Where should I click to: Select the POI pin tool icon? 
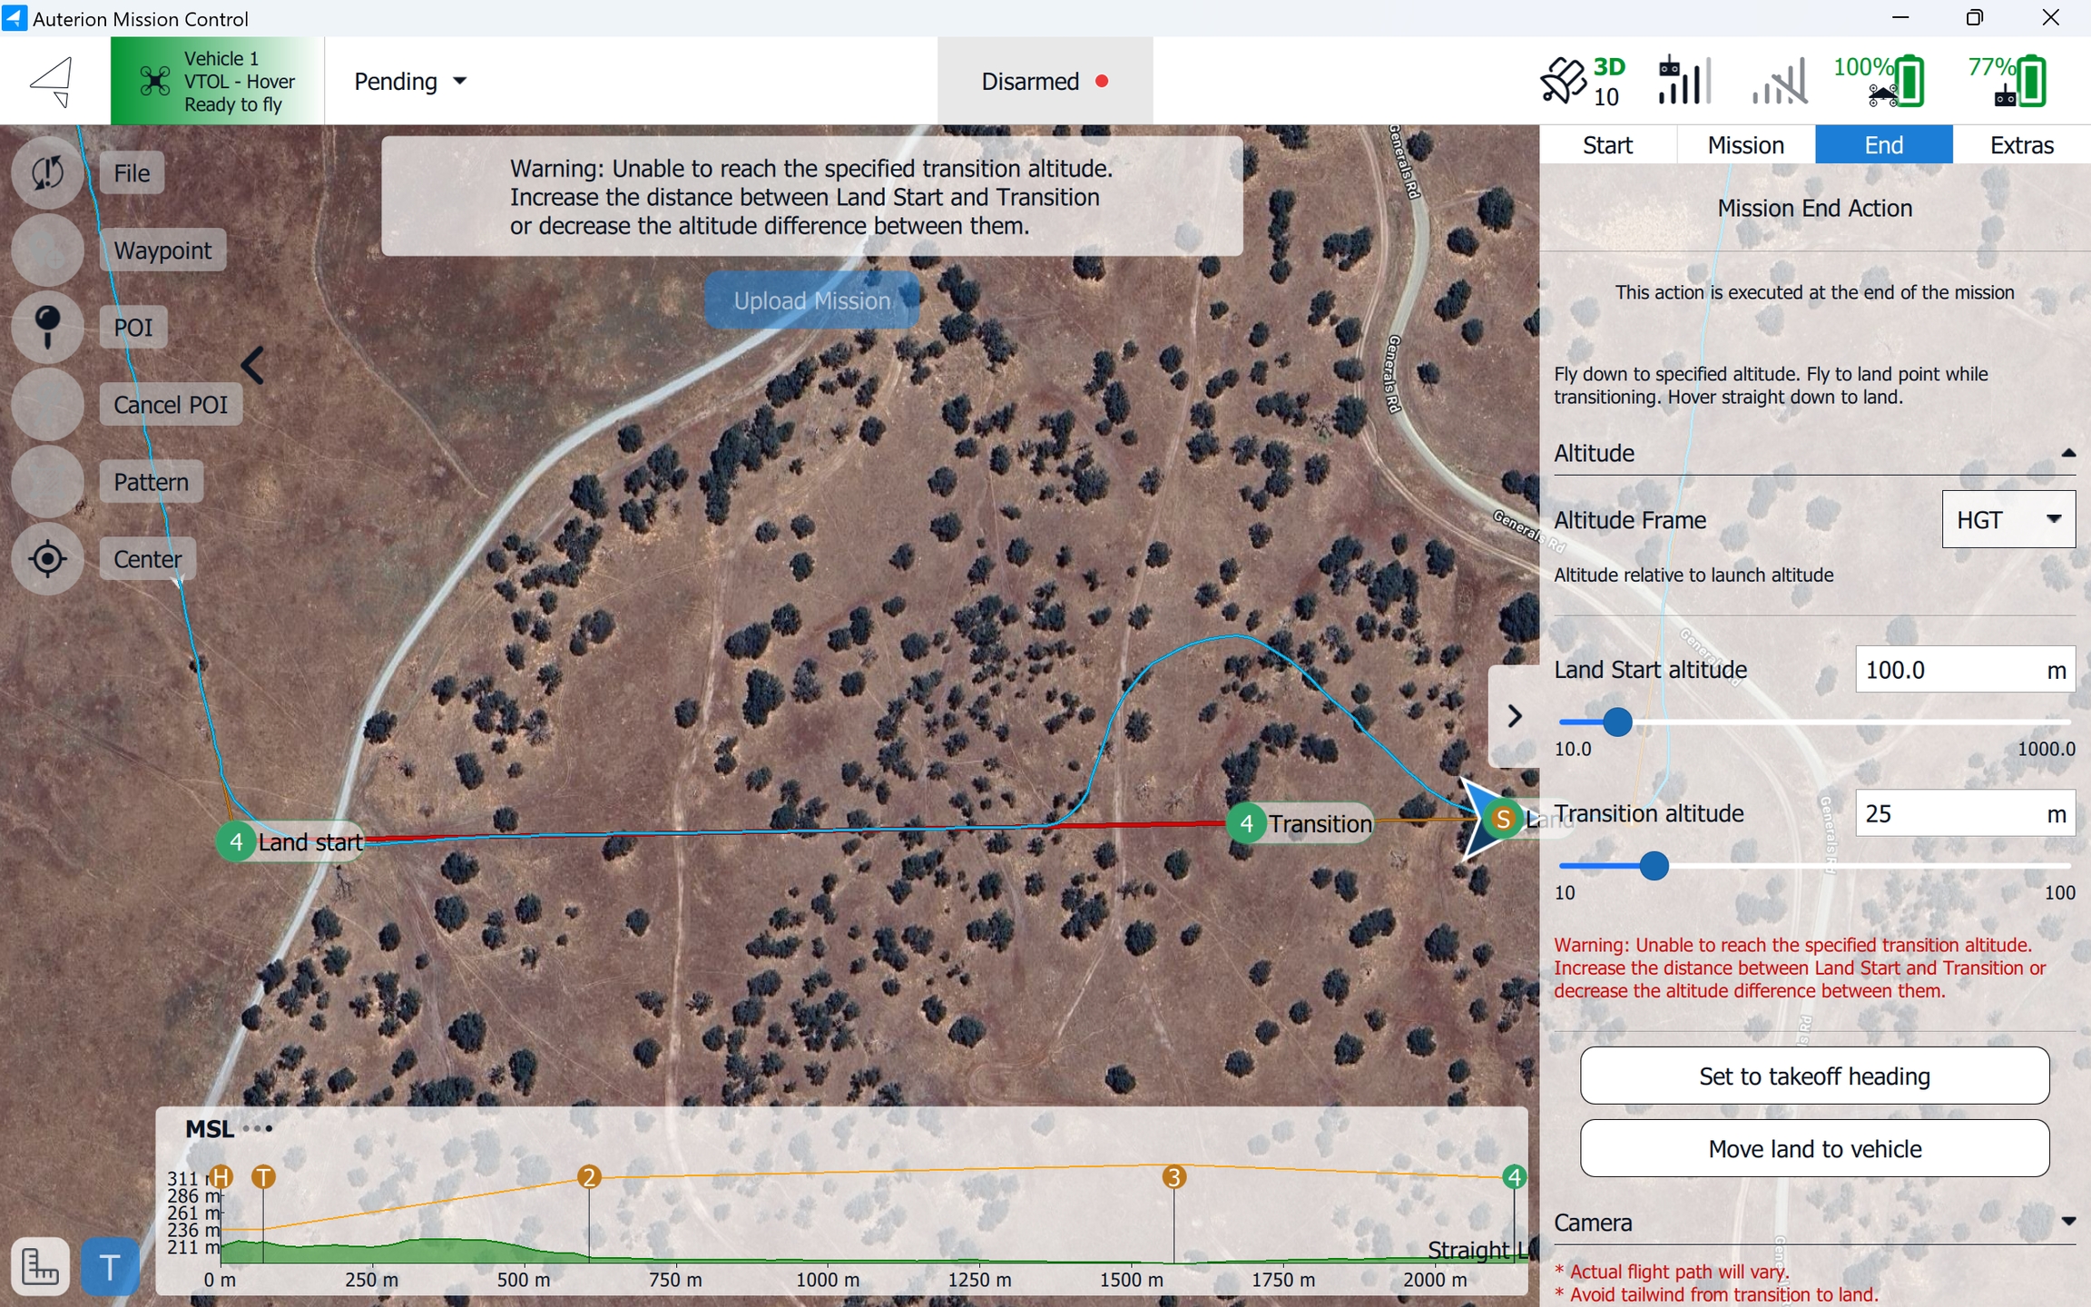pos(47,327)
